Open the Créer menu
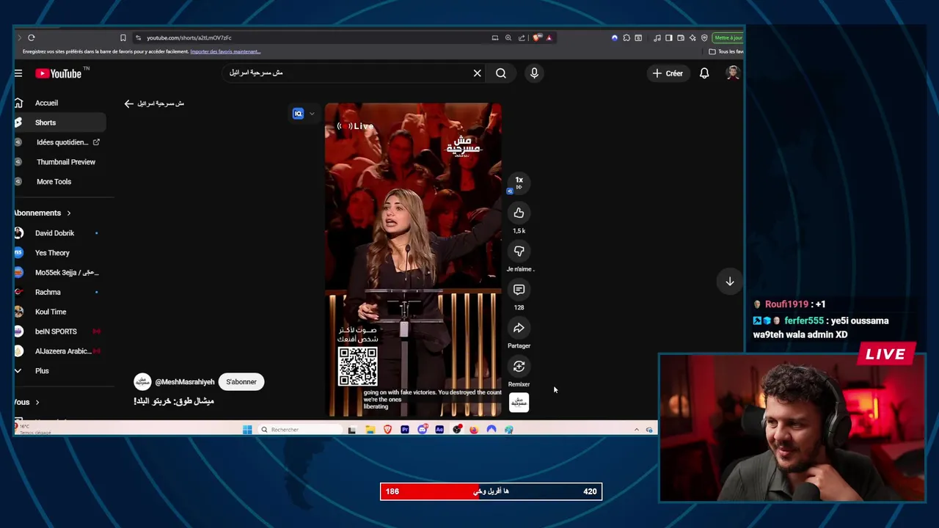 coord(668,73)
